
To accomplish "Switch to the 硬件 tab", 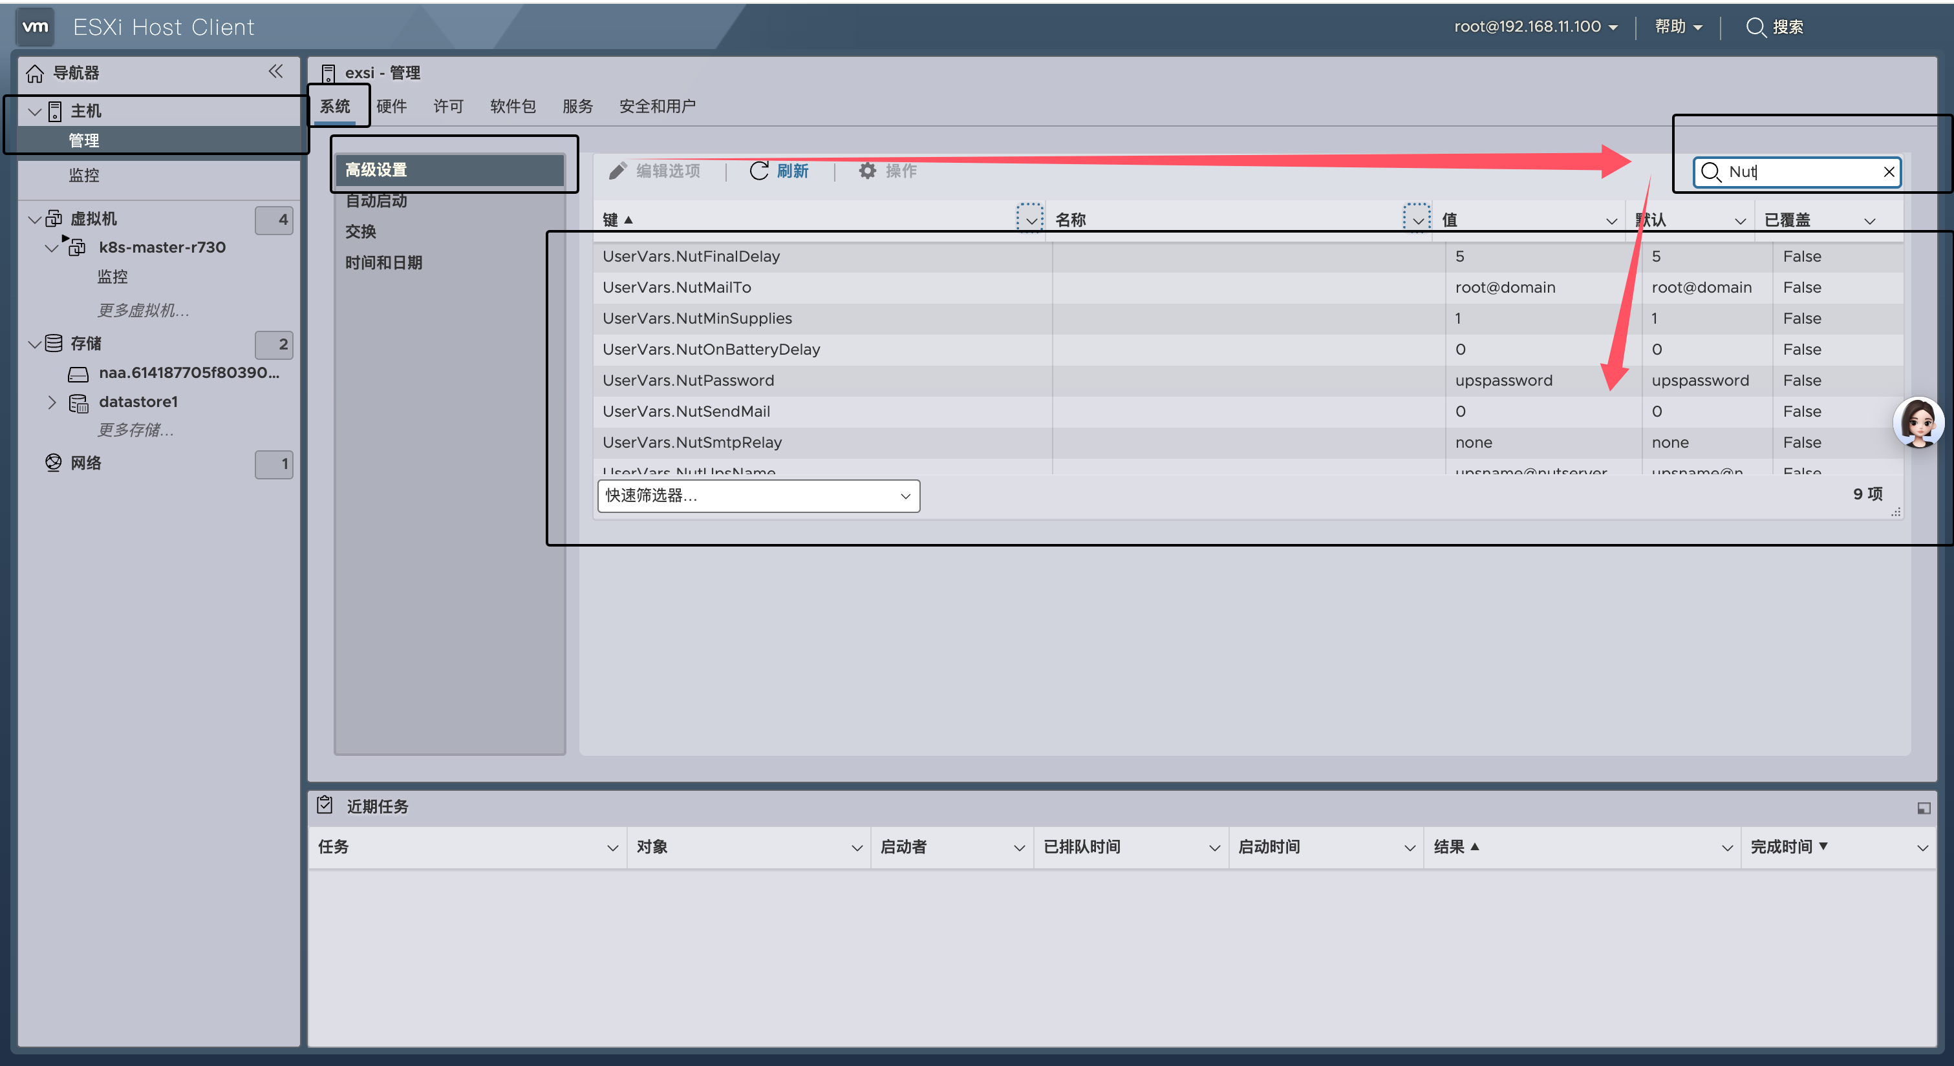I will click(x=391, y=106).
